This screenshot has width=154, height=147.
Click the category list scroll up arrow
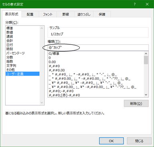click(42, 28)
